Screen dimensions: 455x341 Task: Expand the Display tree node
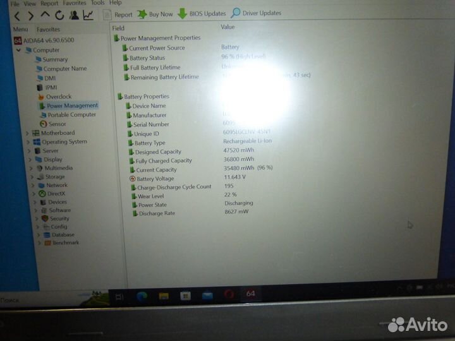[30, 160]
